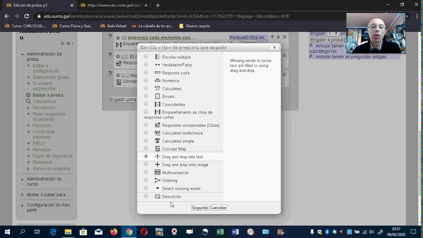Toggle Amosar tamén as preguntas antigas checkbox

click(x=311, y=56)
